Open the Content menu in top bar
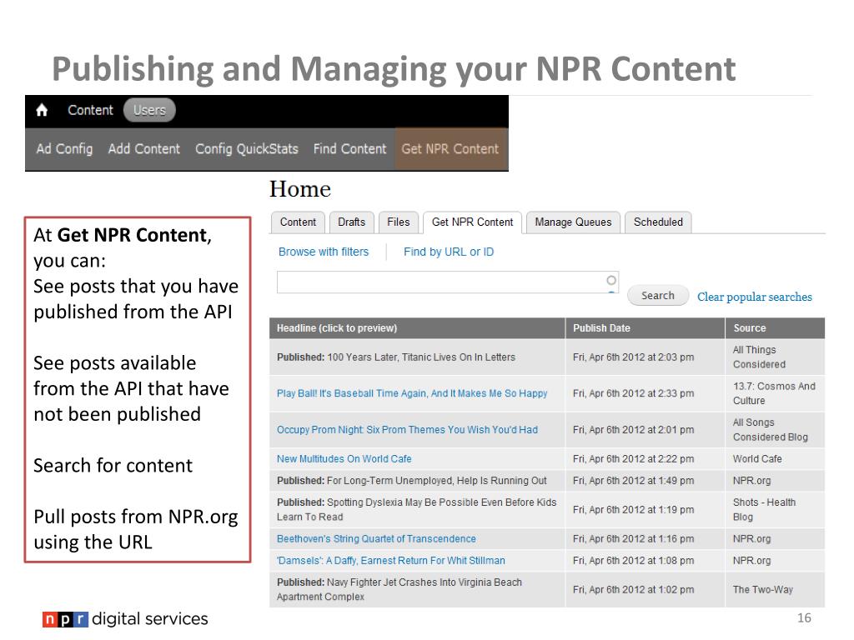This screenshot has width=854, height=640. [90, 111]
